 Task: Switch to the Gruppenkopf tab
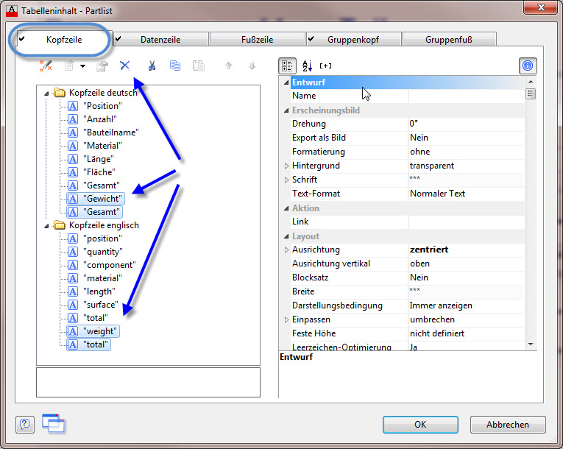click(354, 39)
